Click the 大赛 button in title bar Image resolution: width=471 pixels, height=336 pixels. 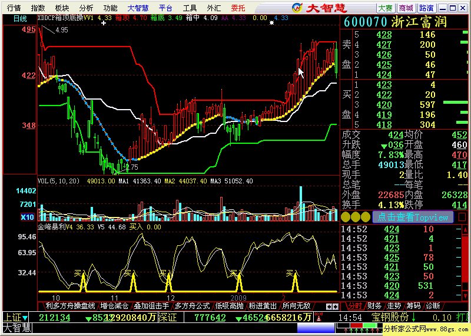[386, 8]
